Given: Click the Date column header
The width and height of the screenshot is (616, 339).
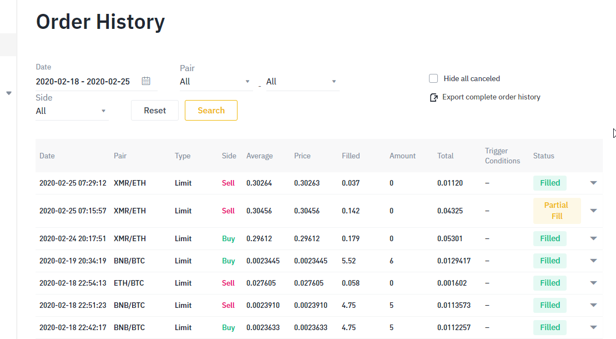Looking at the screenshot, I should [x=47, y=156].
